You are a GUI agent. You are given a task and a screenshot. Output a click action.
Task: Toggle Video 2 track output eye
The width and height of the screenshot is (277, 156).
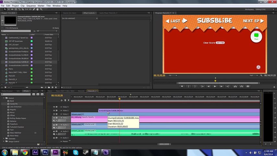coord(54,114)
